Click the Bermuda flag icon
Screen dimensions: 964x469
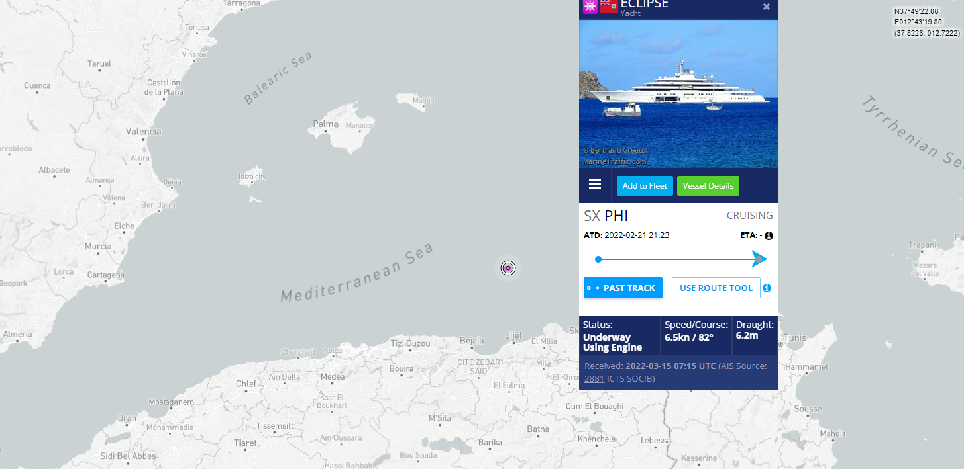coord(609,6)
